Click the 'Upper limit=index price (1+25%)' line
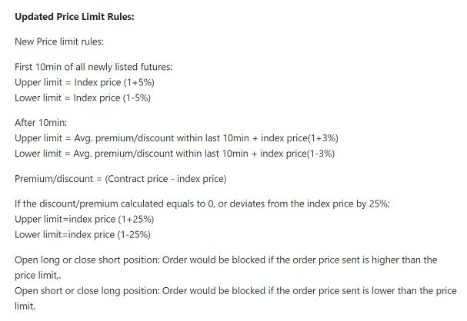 [x=83, y=219]
